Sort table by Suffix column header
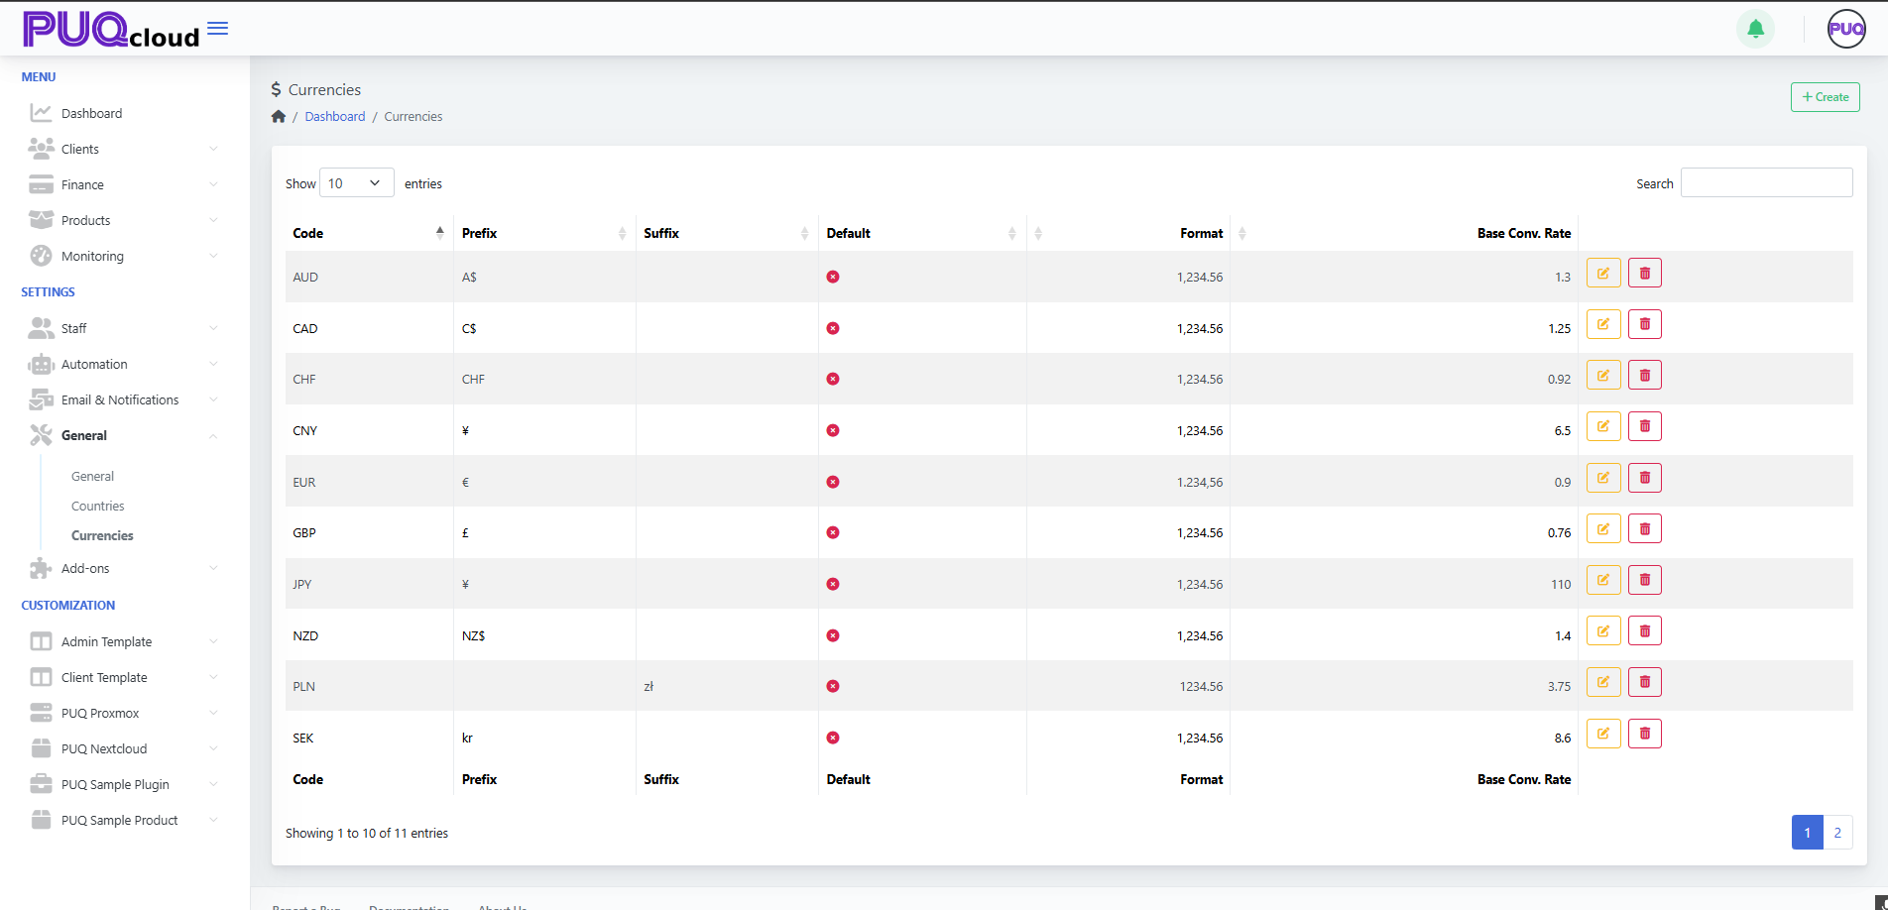This screenshot has width=1888, height=910. click(727, 233)
